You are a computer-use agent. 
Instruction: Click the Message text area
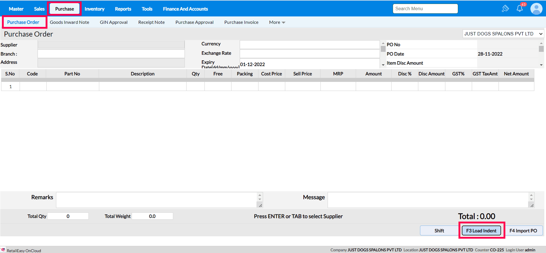(x=428, y=200)
